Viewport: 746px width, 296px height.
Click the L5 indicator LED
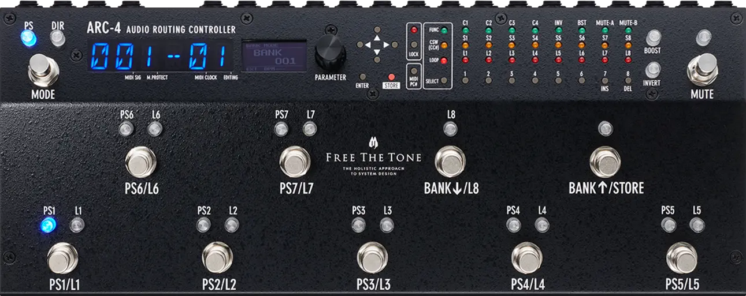point(696,225)
